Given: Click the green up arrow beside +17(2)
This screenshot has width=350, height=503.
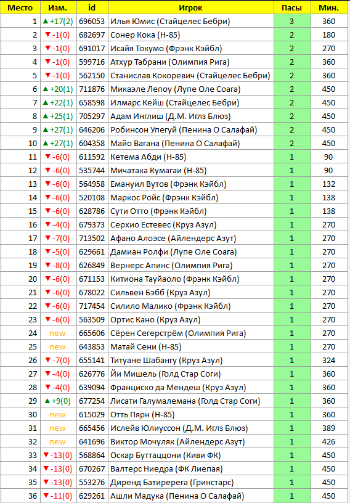Looking at the screenshot, I should 45,22.
